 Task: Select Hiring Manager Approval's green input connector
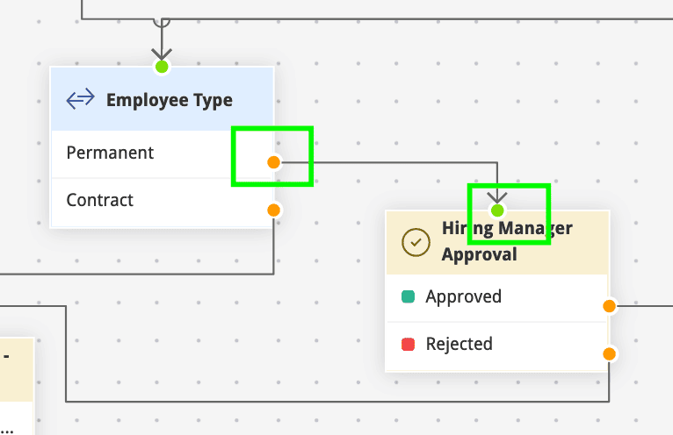click(498, 210)
